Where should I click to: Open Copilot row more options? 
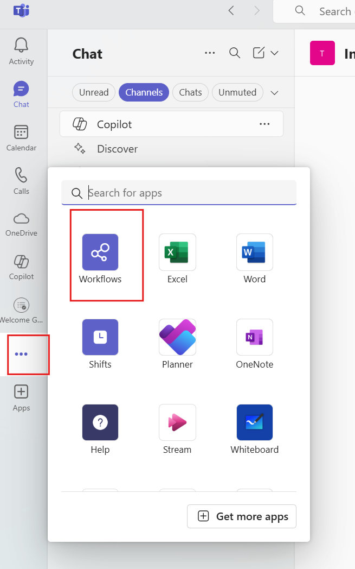(264, 124)
